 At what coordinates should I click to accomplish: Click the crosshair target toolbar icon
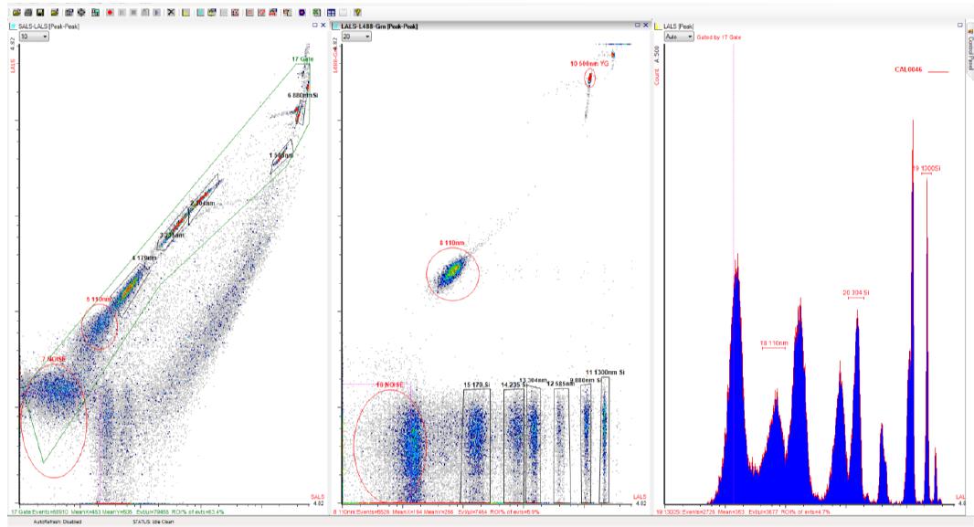pos(81,13)
